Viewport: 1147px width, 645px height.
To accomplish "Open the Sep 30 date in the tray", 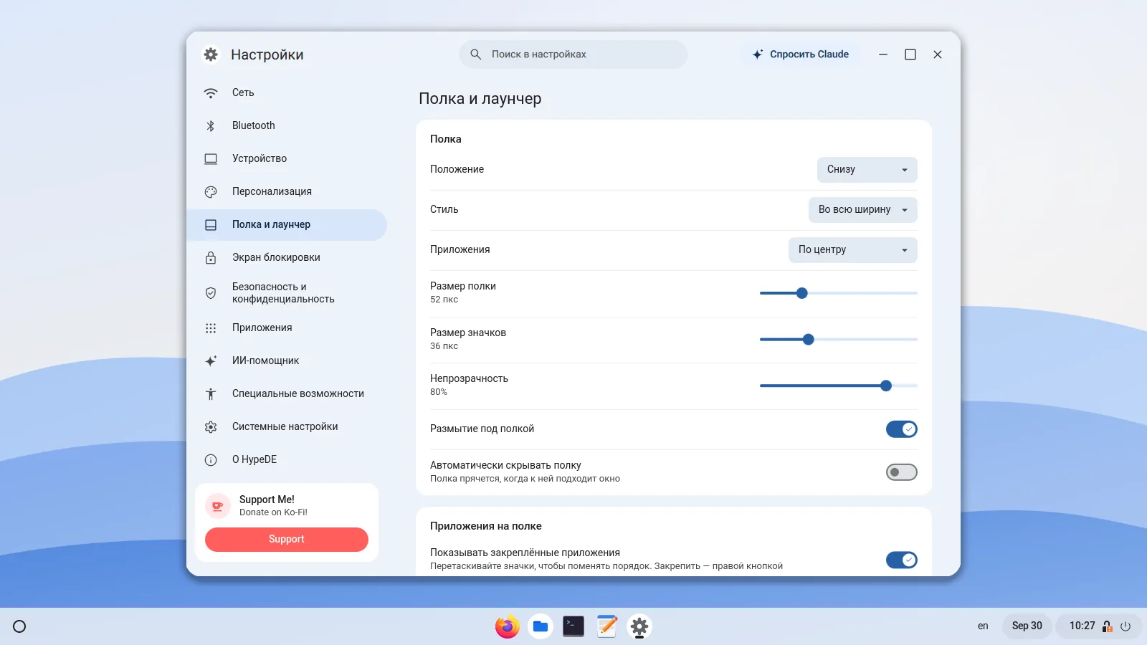I will coord(1027,626).
